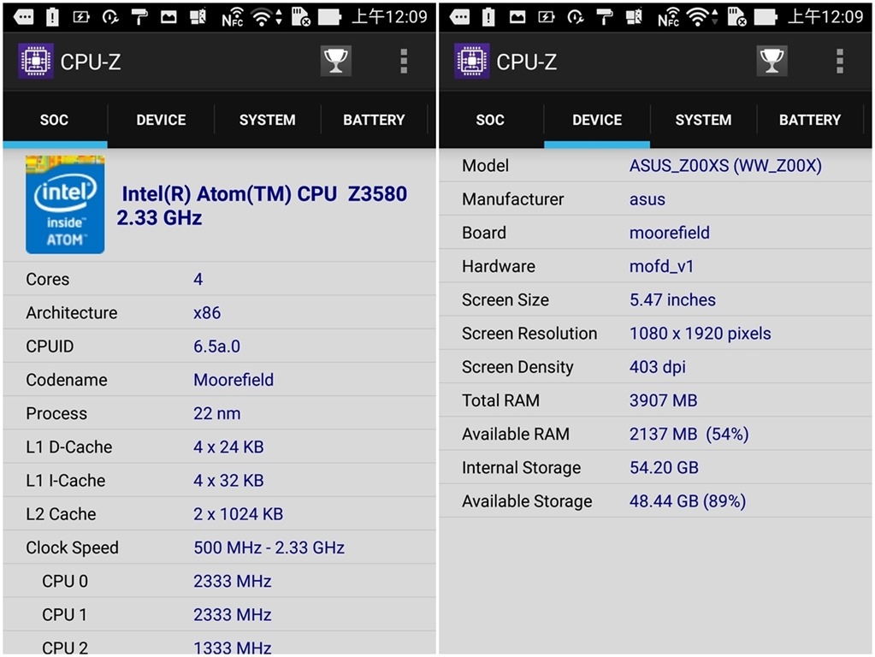The image size is (875, 657).
Task: Select the Screen Resolution 1080 x 1920 row
Action: click(655, 334)
